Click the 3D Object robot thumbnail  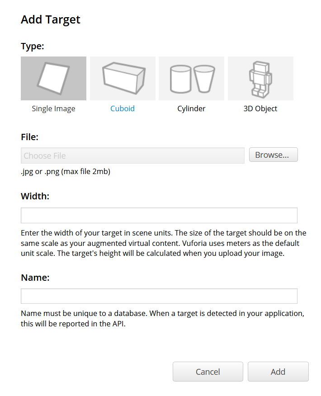(x=260, y=78)
